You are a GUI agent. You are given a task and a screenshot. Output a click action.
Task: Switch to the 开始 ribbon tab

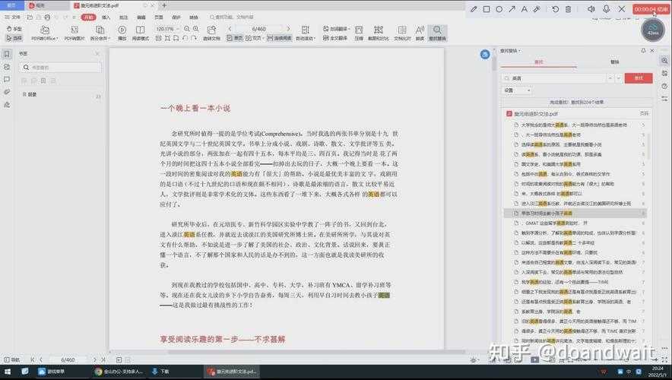tap(88, 17)
